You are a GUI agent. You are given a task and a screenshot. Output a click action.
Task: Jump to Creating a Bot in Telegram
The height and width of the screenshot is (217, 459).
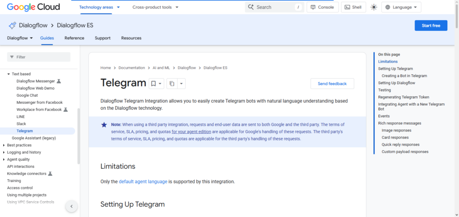404,76
